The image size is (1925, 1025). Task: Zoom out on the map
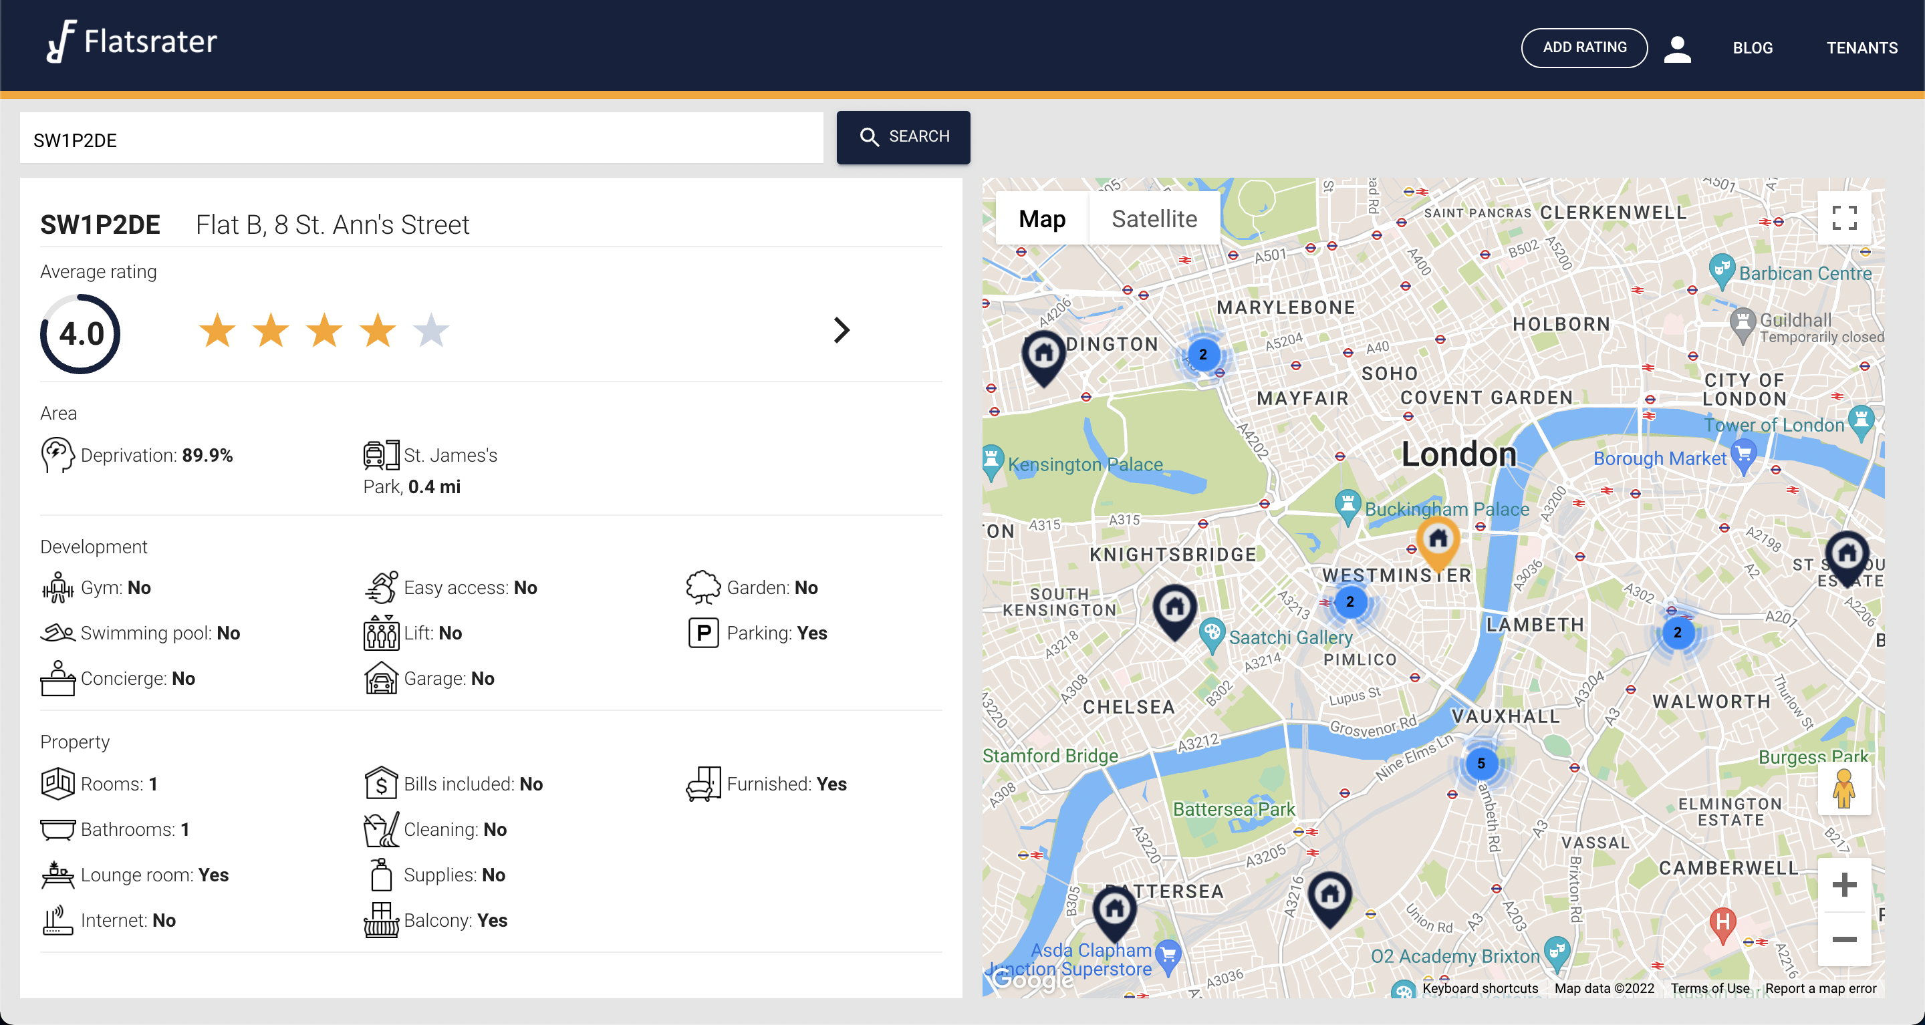pyautogui.click(x=1844, y=939)
